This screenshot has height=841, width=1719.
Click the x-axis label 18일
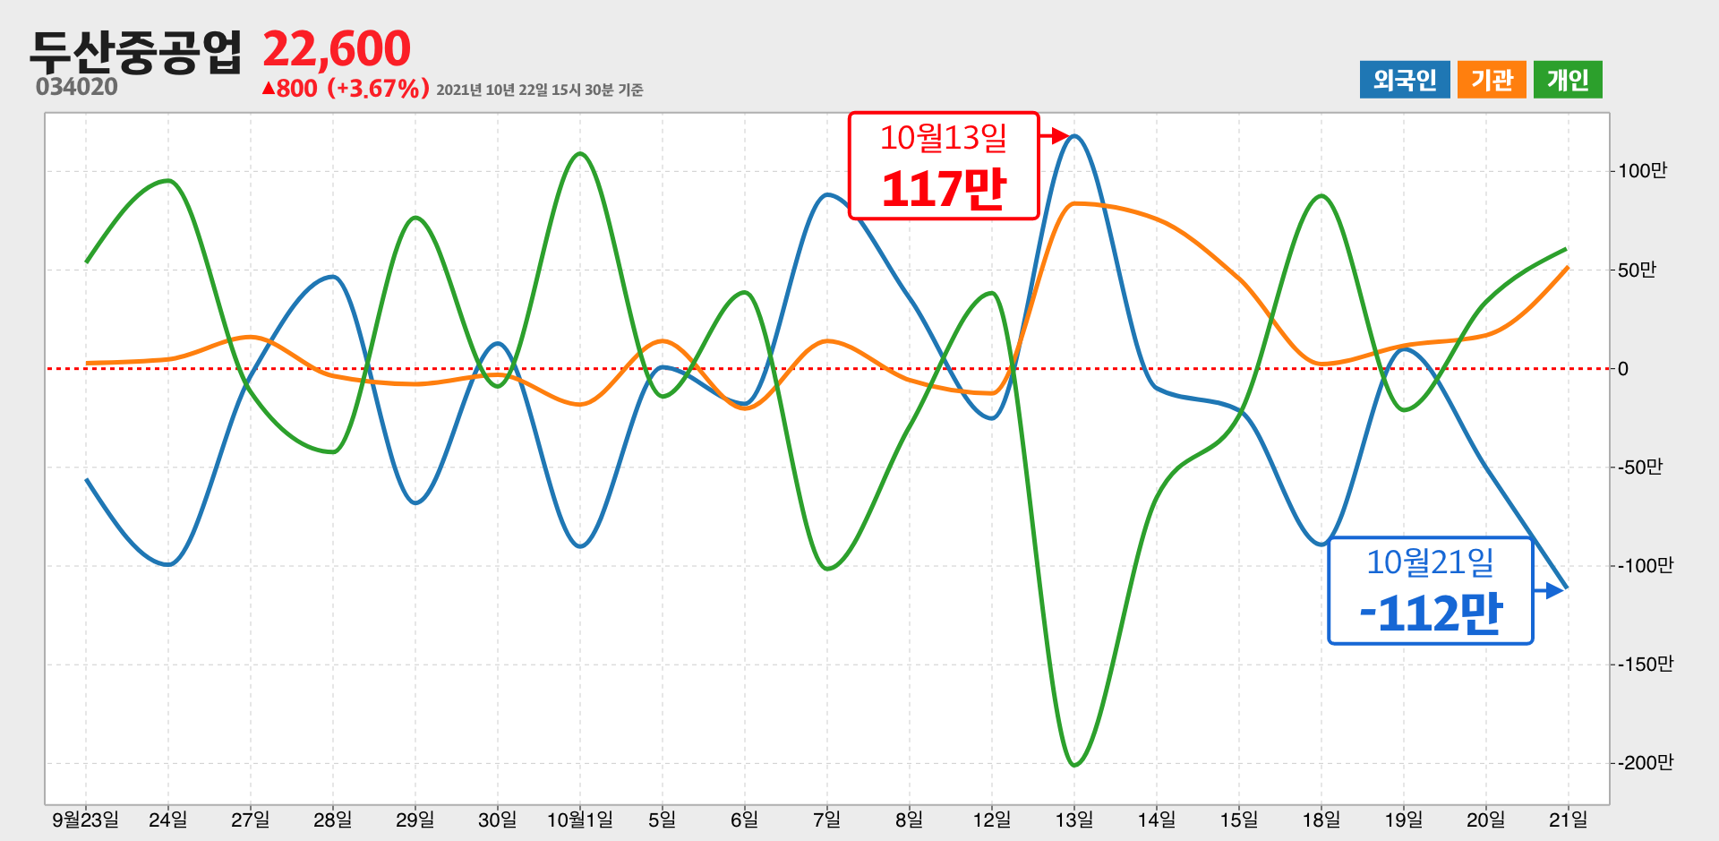(1321, 820)
